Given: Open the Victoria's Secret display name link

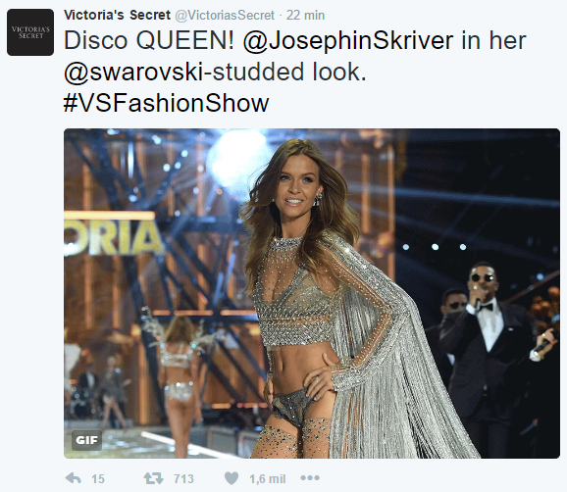Looking at the screenshot, I should click(x=117, y=15).
